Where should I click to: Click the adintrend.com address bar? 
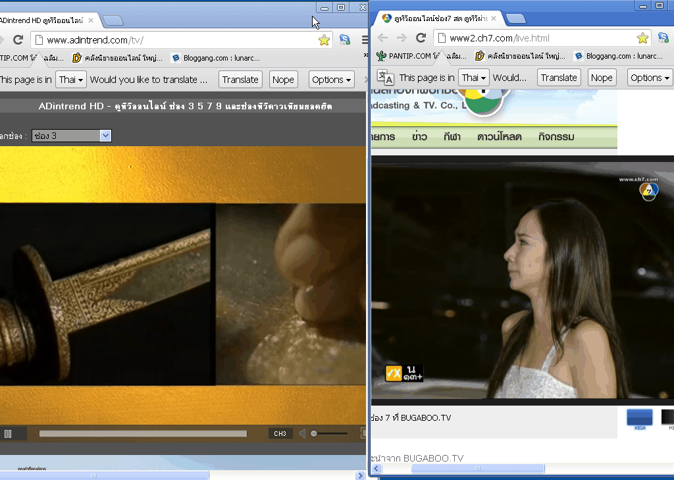click(x=182, y=40)
